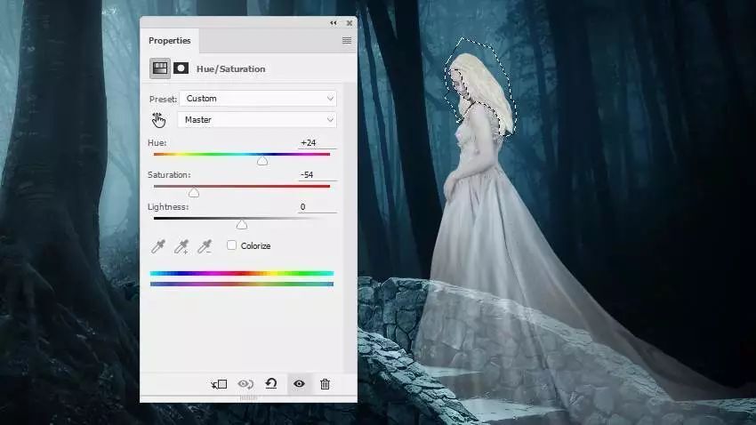Click the Lightness label
This screenshot has width=756, height=425.
[x=168, y=206]
